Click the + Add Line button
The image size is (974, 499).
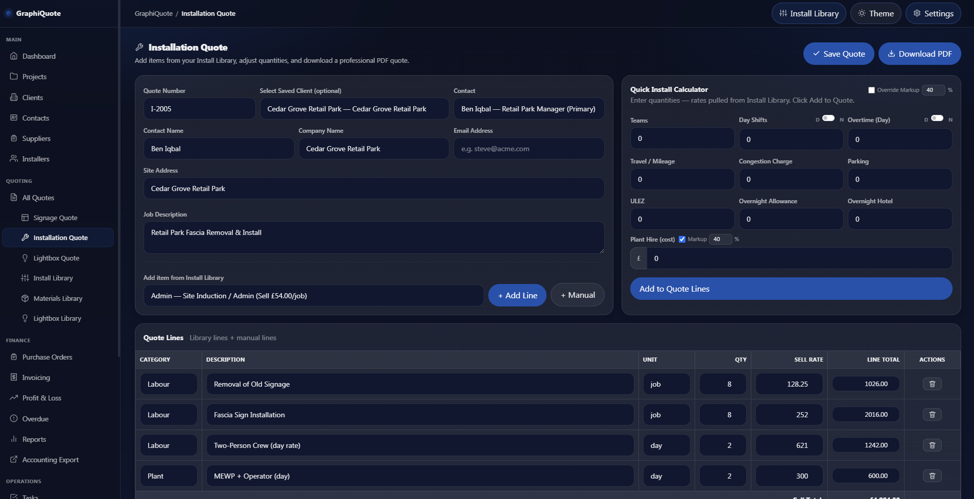coord(517,295)
